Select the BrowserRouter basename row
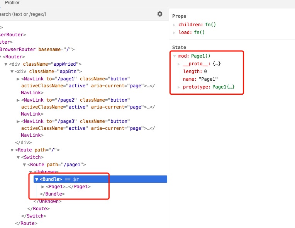295x228 pixels. pos(37,49)
